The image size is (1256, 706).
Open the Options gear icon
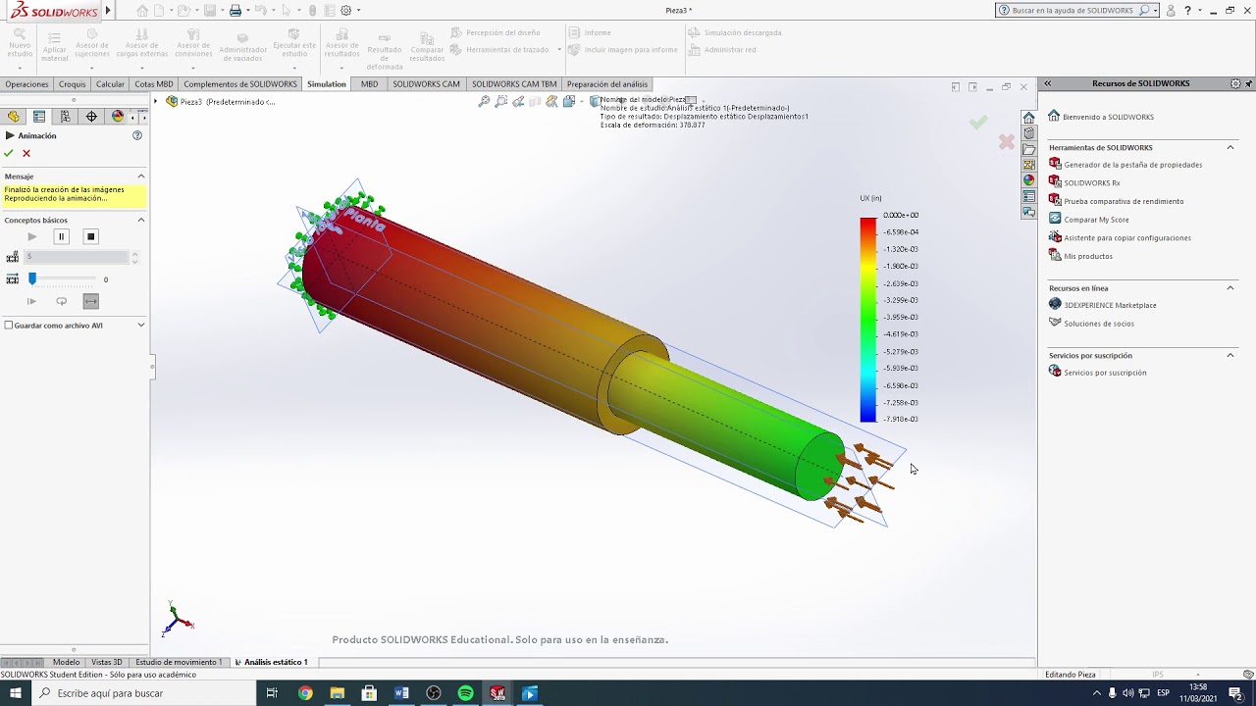(345, 11)
